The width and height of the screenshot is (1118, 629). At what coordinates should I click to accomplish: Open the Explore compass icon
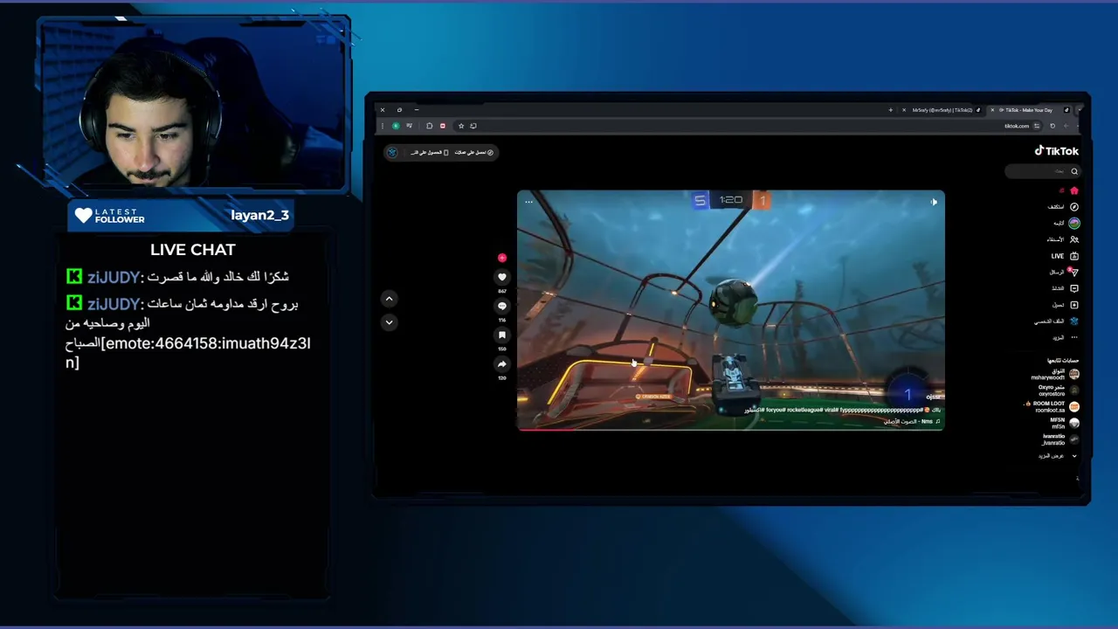point(1074,207)
